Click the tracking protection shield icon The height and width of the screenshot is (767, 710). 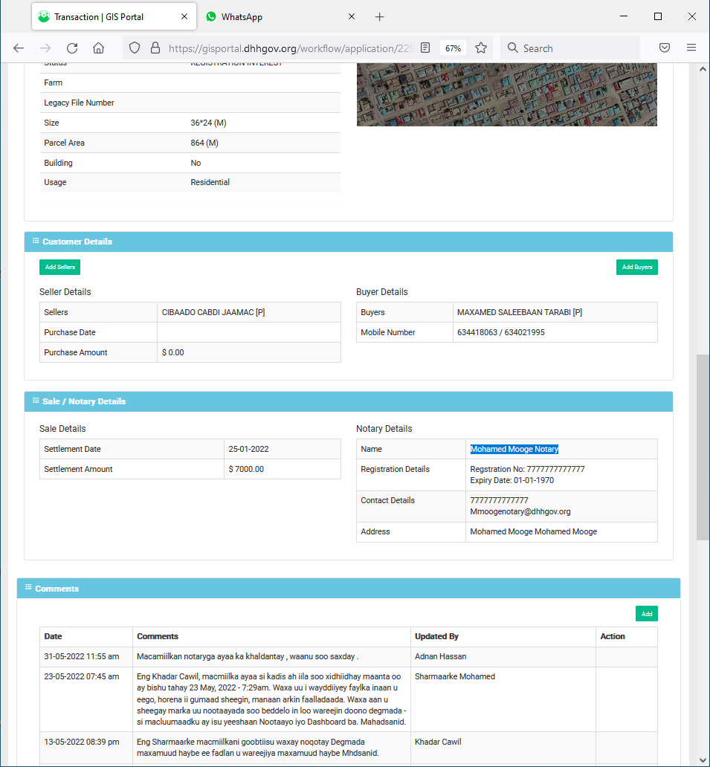135,48
